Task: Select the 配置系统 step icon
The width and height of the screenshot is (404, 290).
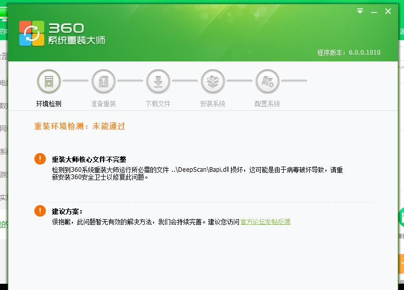Action: [268, 81]
